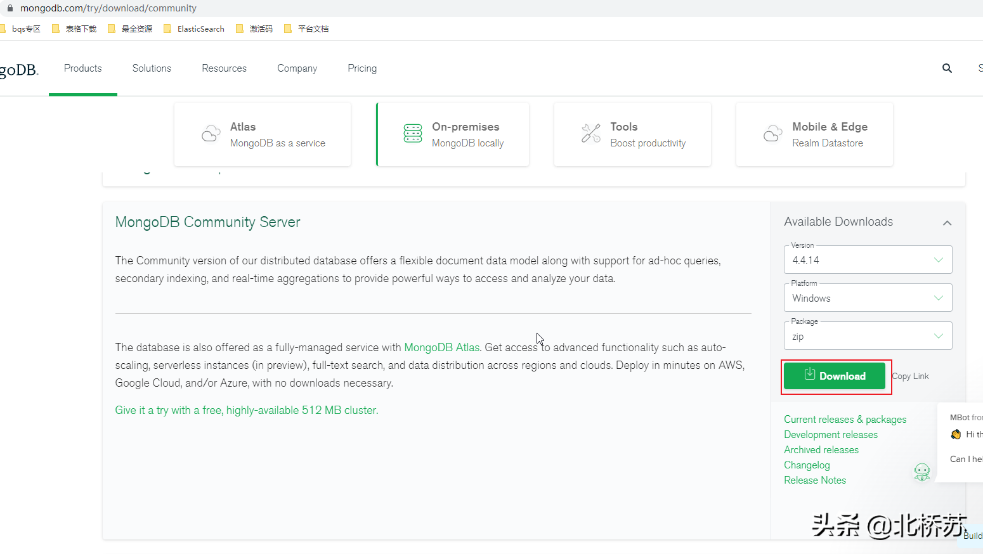Open the MBot chat assistant icon
The image size is (983, 554).
click(922, 472)
